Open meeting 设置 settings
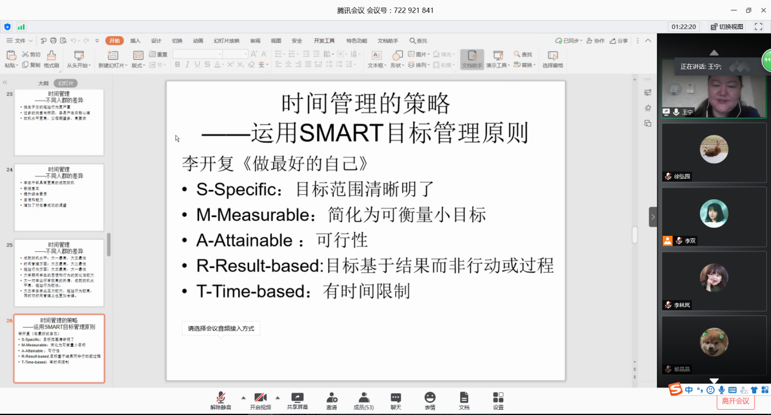The image size is (771, 415). point(498,401)
